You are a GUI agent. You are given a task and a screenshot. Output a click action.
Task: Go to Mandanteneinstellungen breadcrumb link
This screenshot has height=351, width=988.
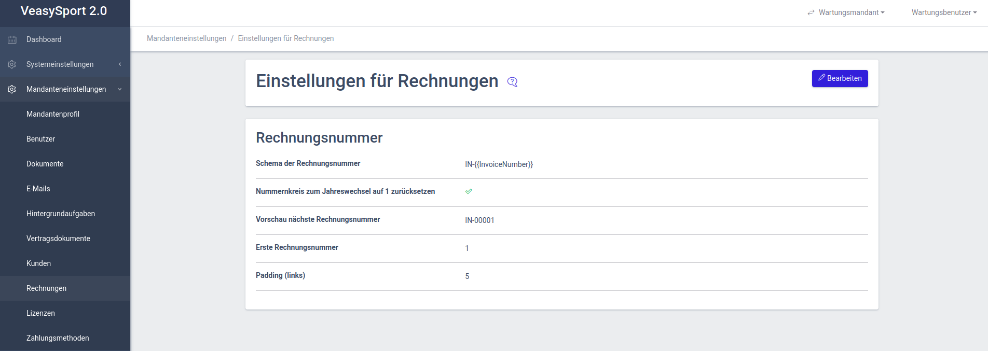coord(186,38)
